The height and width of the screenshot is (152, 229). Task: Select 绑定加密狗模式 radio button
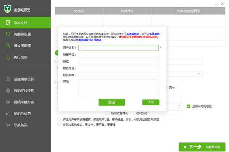point(59,125)
